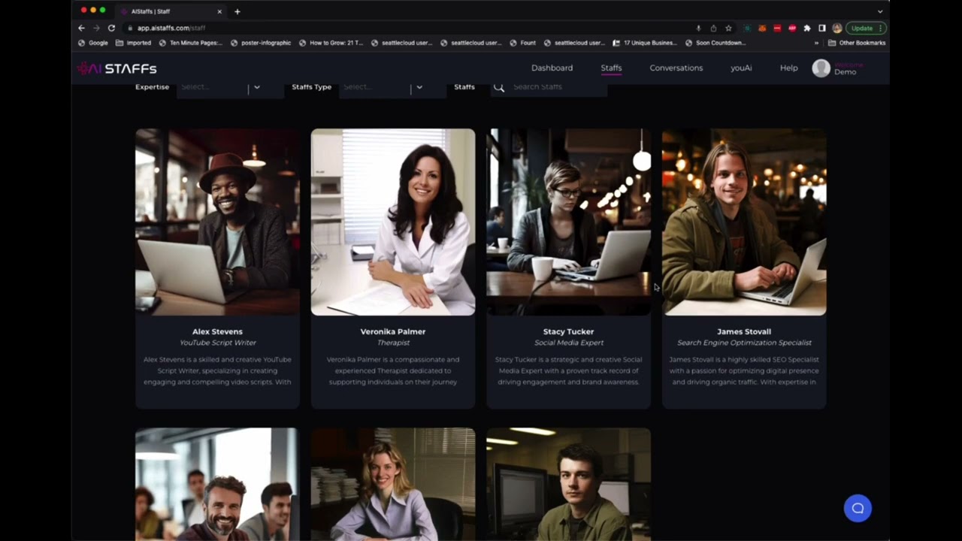Open the Conversations page
962x541 pixels.
coord(676,68)
